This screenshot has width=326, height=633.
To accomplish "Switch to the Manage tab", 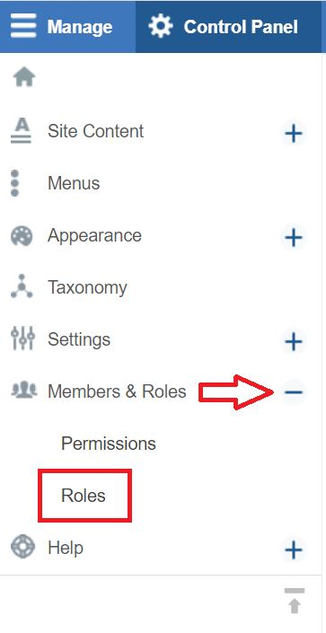I will click(x=67, y=26).
